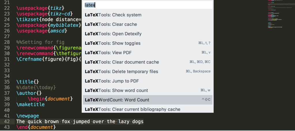Click the \maketitle command on line 39
The height and width of the screenshot is (131, 295).
tap(31, 104)
